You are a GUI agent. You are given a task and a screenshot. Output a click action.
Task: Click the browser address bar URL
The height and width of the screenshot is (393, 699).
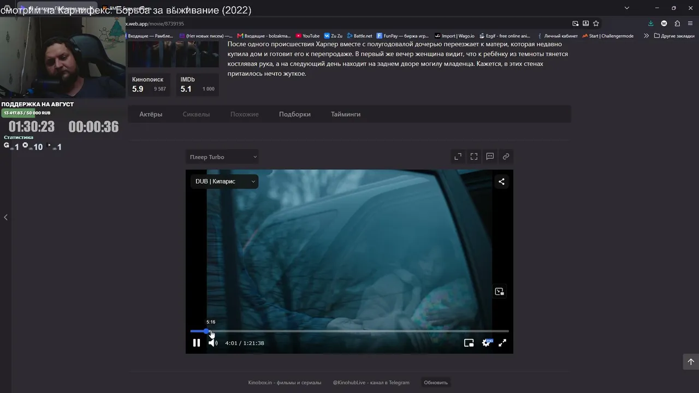[156, 23]
